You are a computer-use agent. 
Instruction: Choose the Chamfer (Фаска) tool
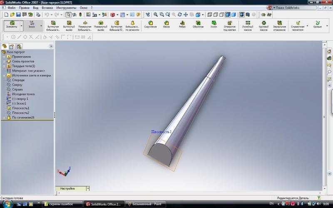pyautogui.click(x=166, y=24)
